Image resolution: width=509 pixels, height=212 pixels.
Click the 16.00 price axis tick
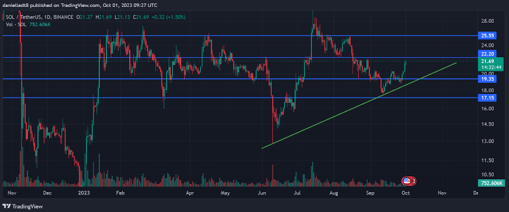click(488, 109)
